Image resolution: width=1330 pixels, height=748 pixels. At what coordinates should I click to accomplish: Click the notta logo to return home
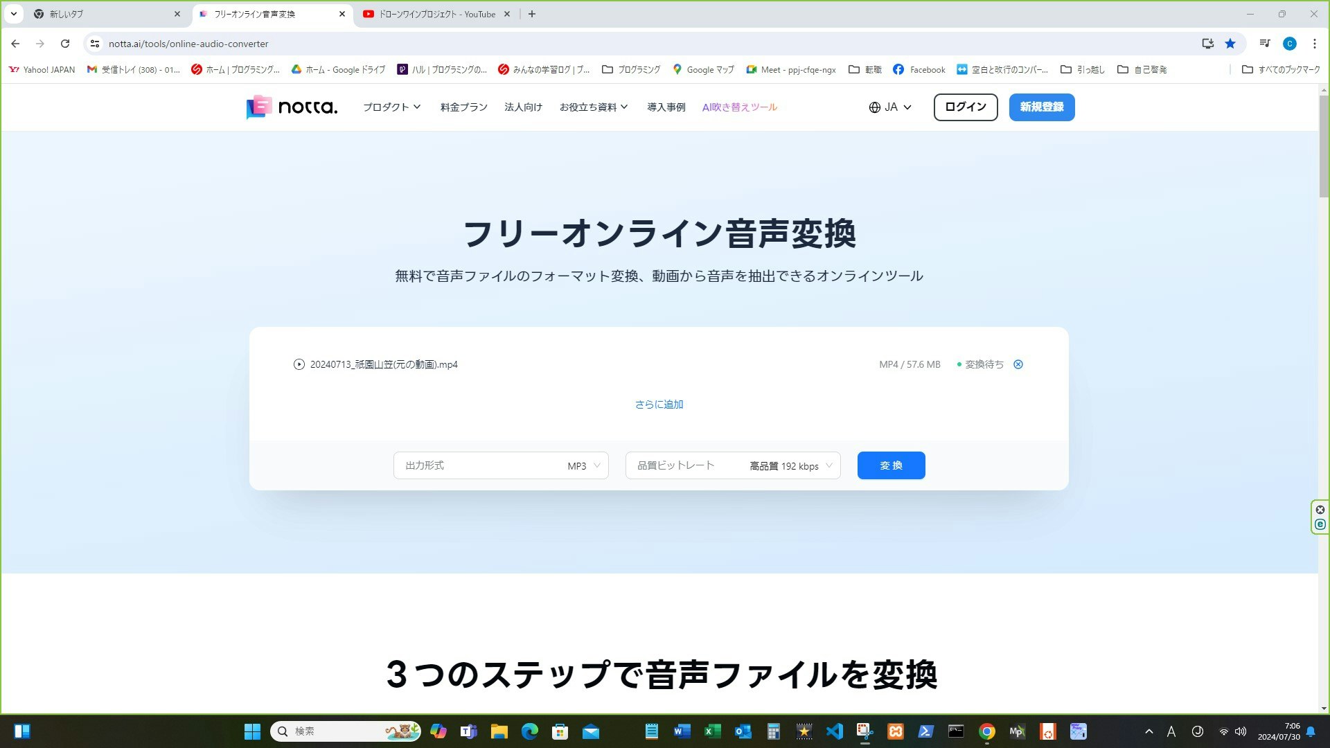coord(291,107)
